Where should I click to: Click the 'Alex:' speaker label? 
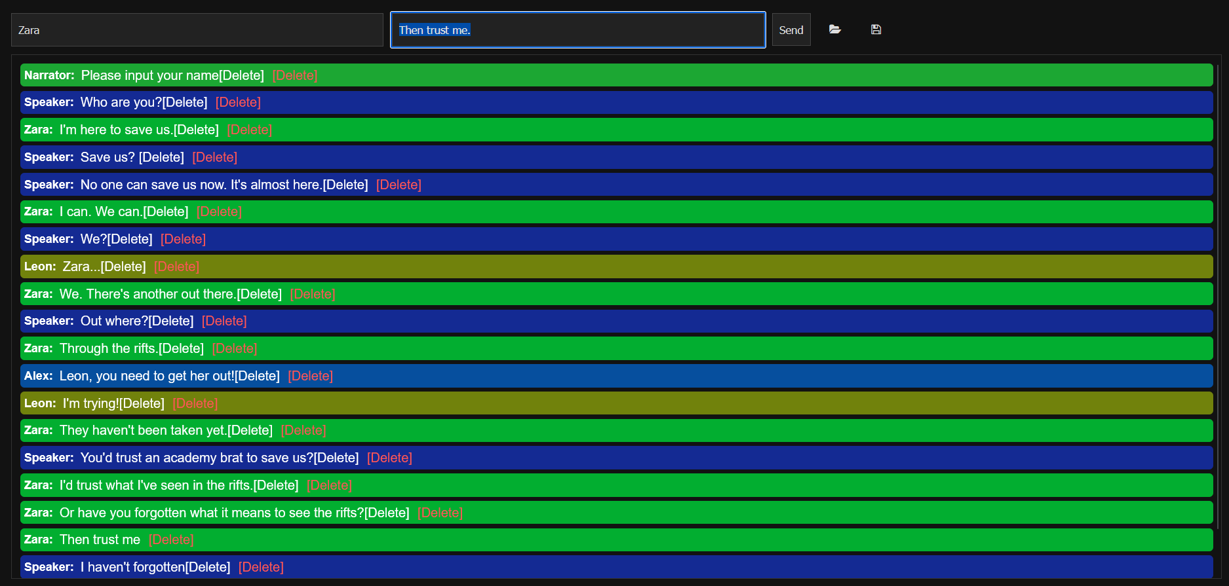(38, 376)
